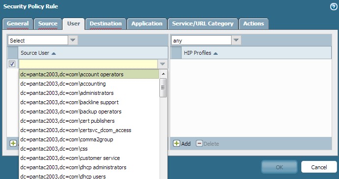Click the Cancel button

pyautogui.click(x=319, y=167)
